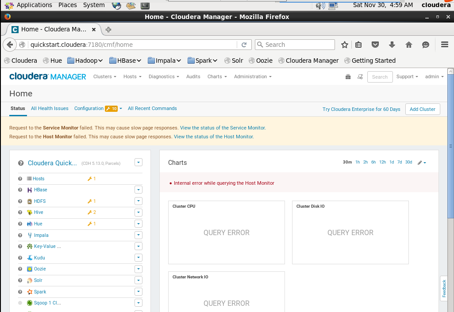Image resolution: width=454 pixels, height=312 pixels.
Task: Open the Hive row actions dropdown arrow
Action: (139, 212)
